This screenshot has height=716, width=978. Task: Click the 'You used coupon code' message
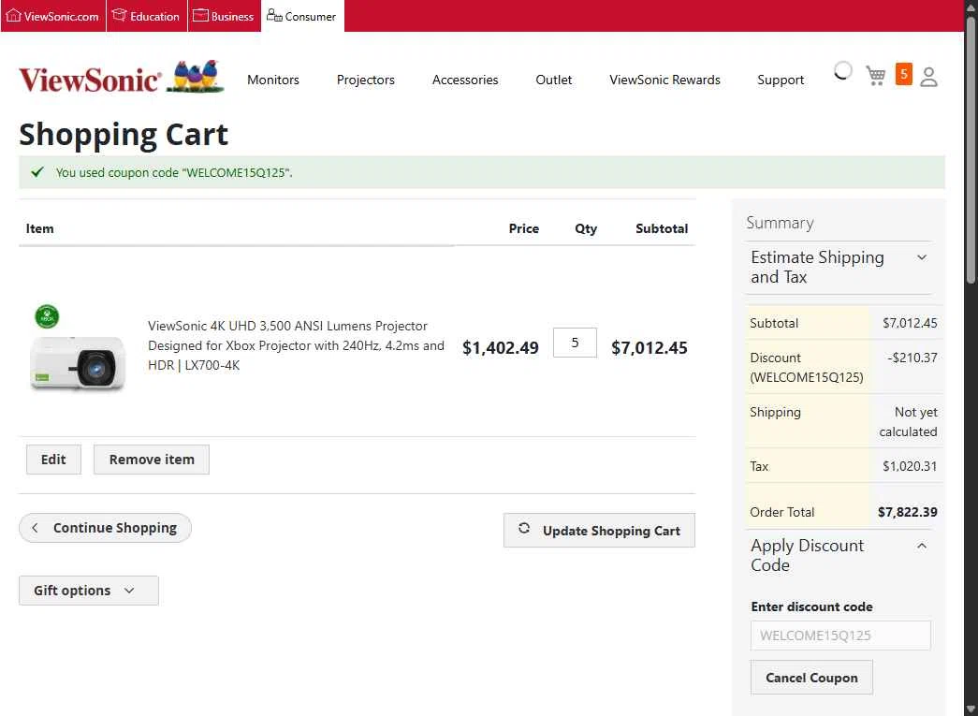174,173
